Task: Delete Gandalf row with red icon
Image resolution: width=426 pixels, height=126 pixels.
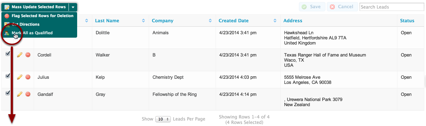Action: click(x=28, y=94)
